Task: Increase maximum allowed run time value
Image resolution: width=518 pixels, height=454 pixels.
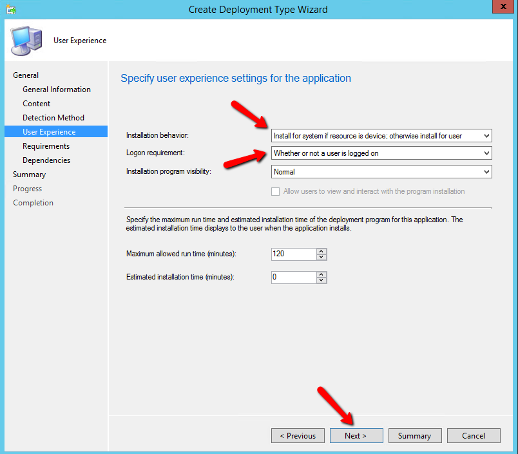Action: [x=321, y=251]
